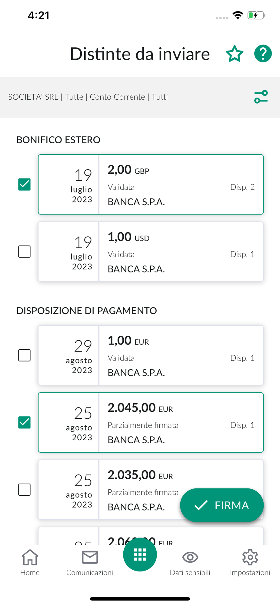280x606 pixels.
Task: Tap the Wi-Fi status bar icon
Action: pos(238,15)
